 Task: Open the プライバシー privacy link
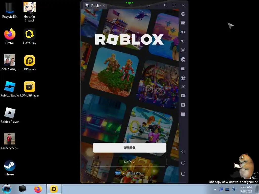(136, 173)
